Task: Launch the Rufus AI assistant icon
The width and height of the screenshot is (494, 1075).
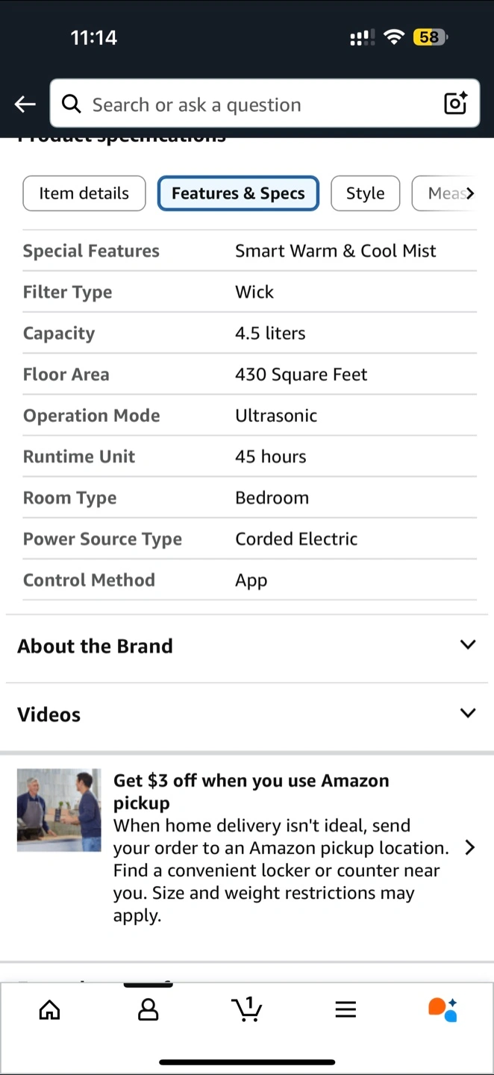Action: tap(443, 1009)
